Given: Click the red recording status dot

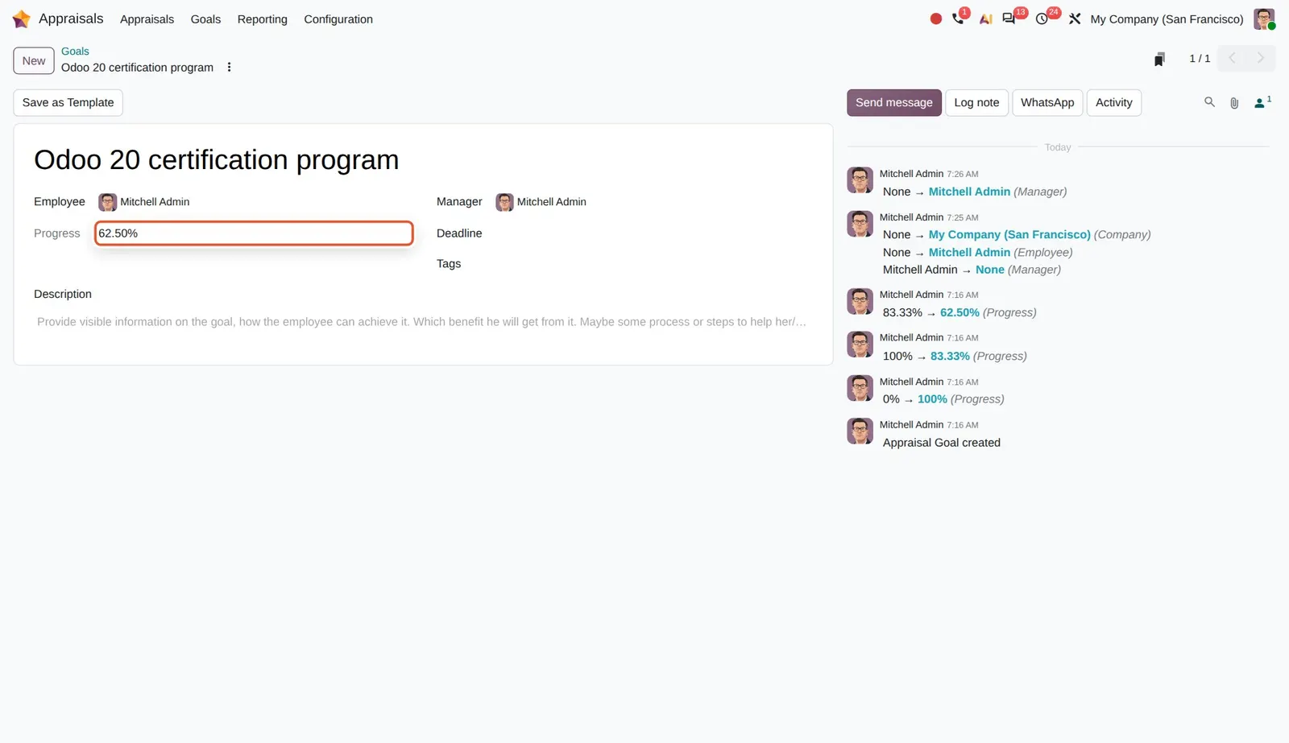Looking at the screenshot, I should tap(935, 19).
